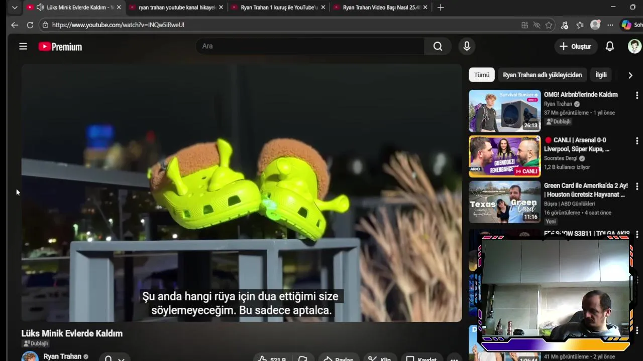Open the Green Card ile Amerika'da 2 Ay video title
This screenshot has width=643, height=361.
point(586,190)
